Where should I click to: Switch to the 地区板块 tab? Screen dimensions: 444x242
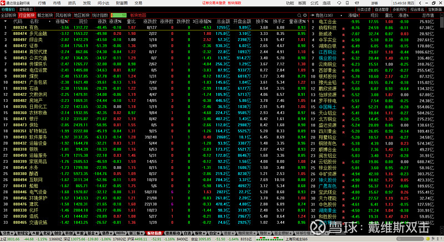coord(82,16)
